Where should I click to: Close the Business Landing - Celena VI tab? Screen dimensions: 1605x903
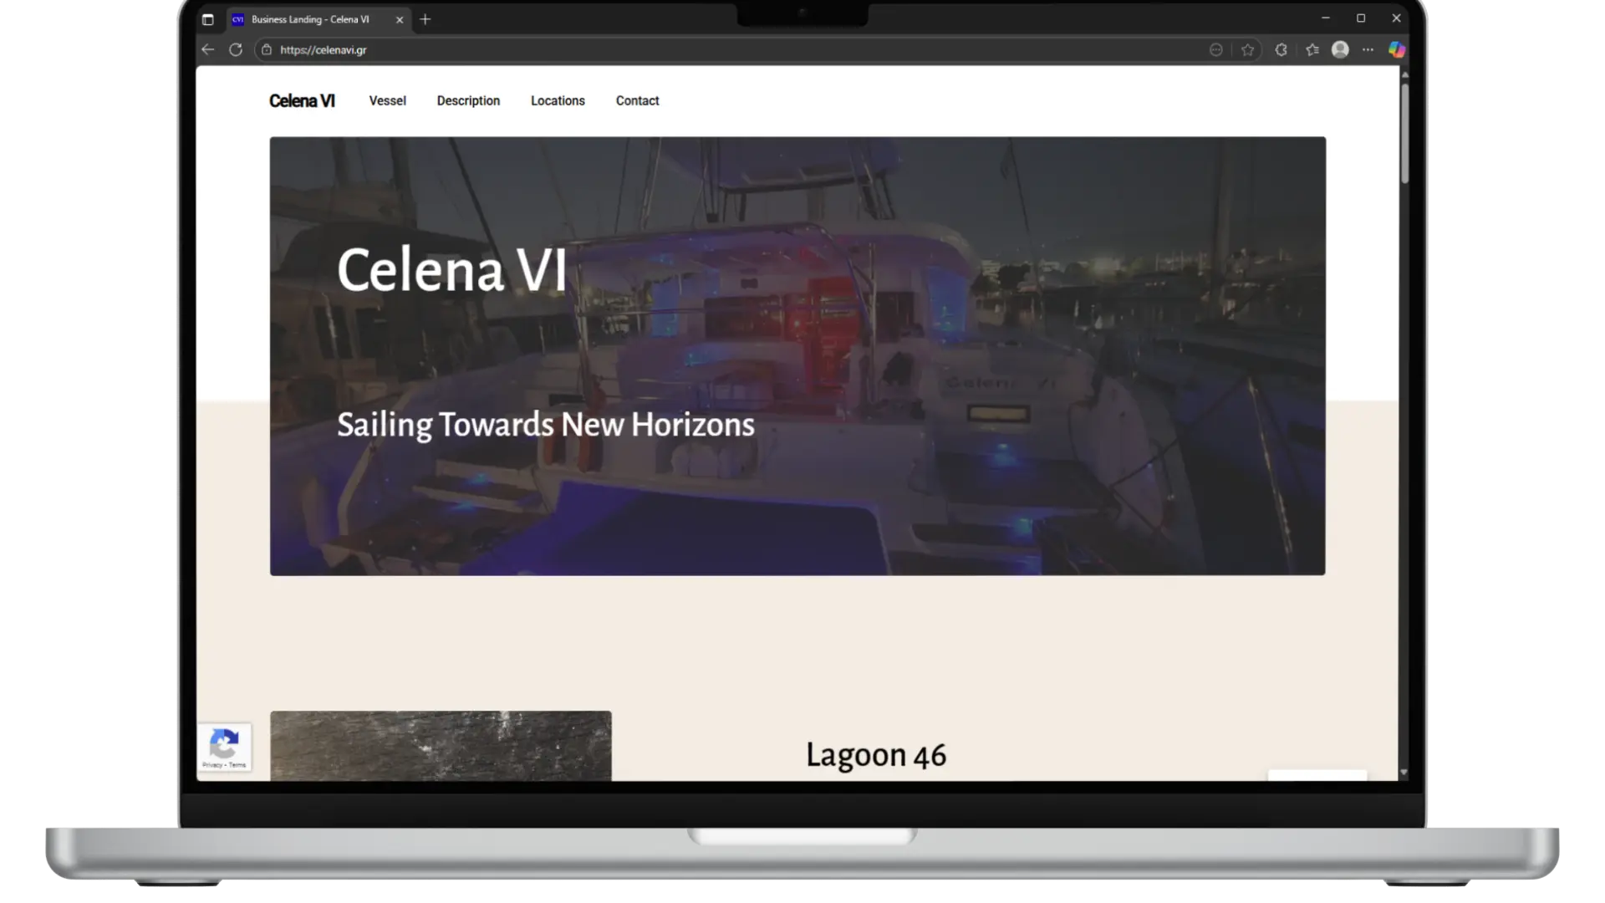pyautogui.click(x=400, y=19)
